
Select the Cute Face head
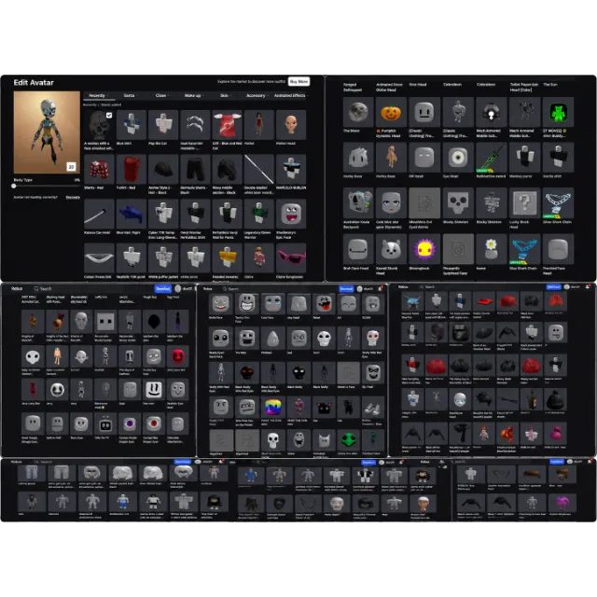coord(273,303)
